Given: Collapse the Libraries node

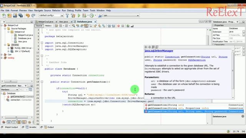Looking at the screenshot, I should click(x=5, y=45).
